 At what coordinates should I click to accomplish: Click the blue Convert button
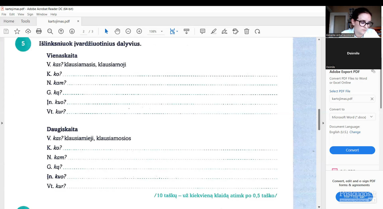tap(352, 150)
